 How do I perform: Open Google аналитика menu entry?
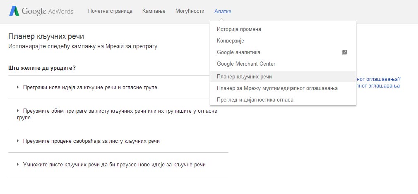pyautogui.click(x=238, y=52)
